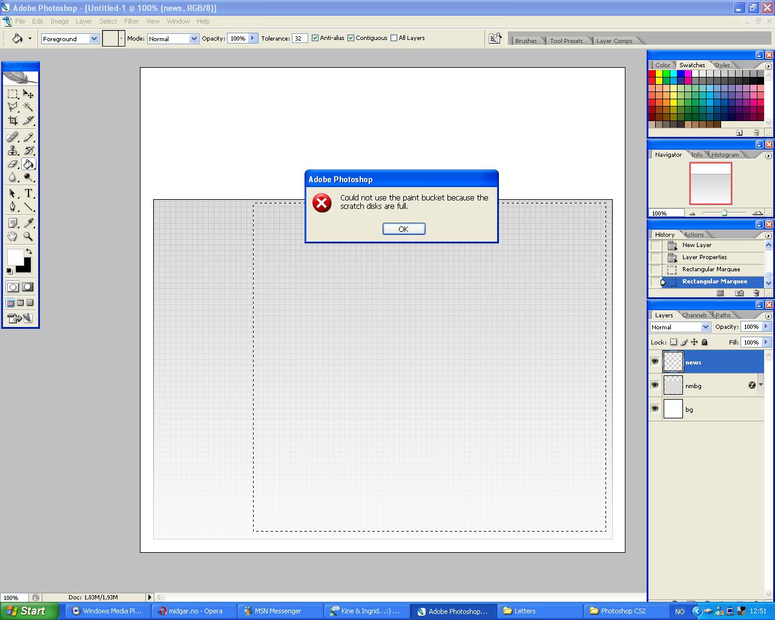775x620 pixels.
Task: Open the Layers panel flyout menu
Action: point(768,315)
